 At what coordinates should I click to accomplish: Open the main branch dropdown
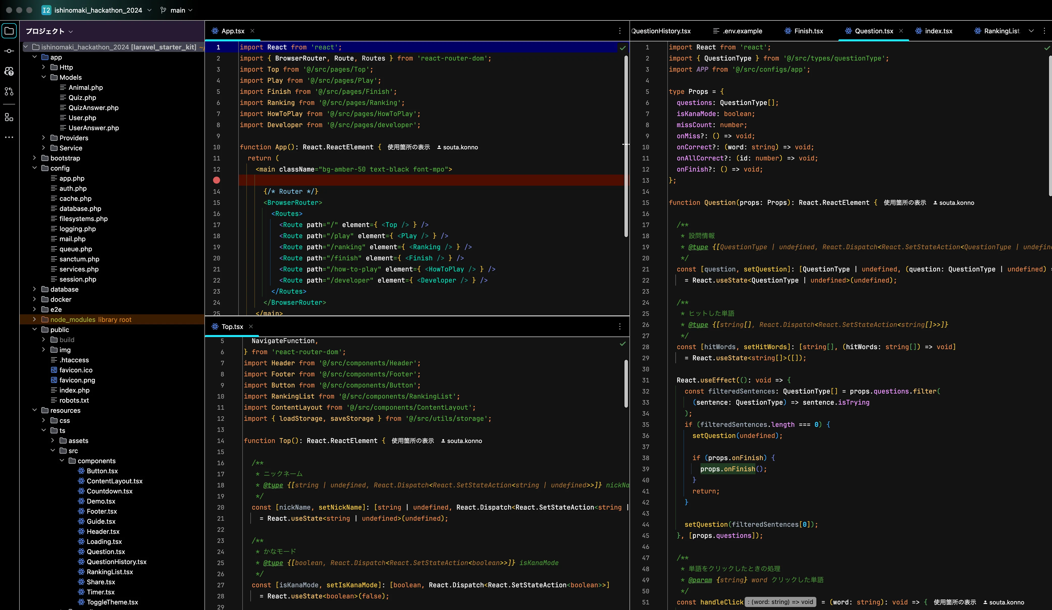point(177,10)
